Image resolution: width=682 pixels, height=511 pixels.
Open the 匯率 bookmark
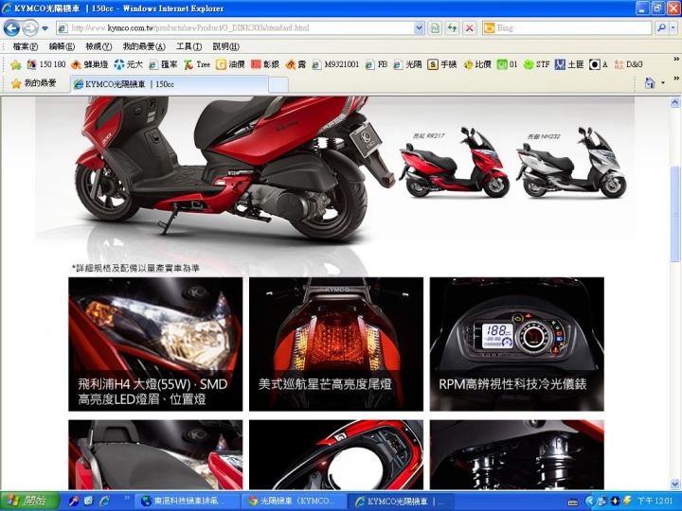tap(163, 64)
